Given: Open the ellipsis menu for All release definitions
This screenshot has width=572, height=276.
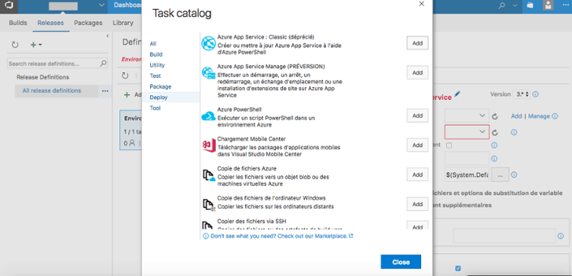Looking at the screenshot, I should click(105, 91).
